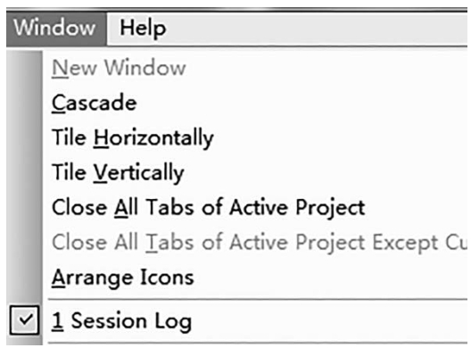471x348 pixels.
Task: Click the icon gutter beside Tile Horizontally
Action: pyautogui.click(x=24, y=137)
